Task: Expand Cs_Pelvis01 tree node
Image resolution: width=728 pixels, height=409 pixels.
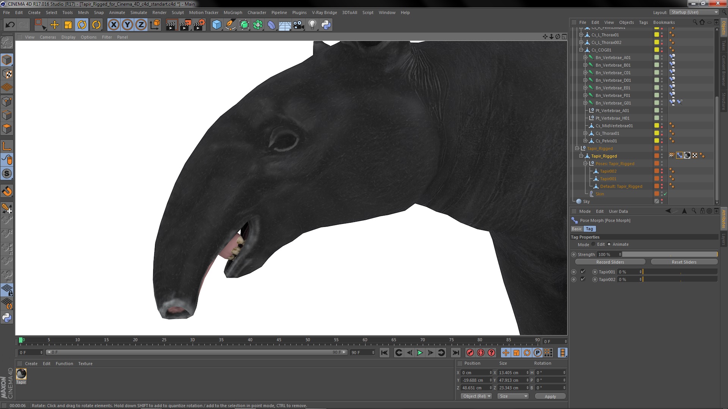Action: 585,141
